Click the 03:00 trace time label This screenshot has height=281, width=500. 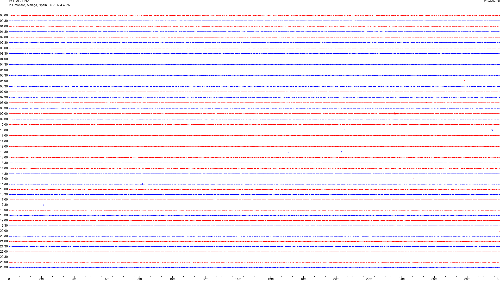[x=4, y=48]
